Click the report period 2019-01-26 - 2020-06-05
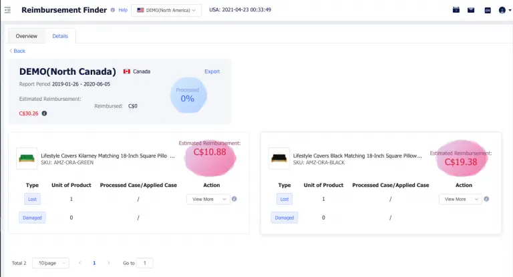The width and height of the screenshot is (513, 277). coord(81,84)
